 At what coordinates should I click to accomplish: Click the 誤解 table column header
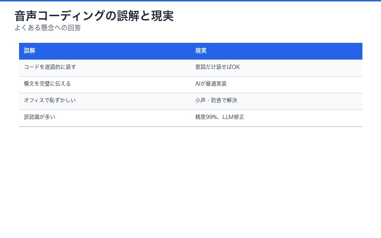(30, 51)
